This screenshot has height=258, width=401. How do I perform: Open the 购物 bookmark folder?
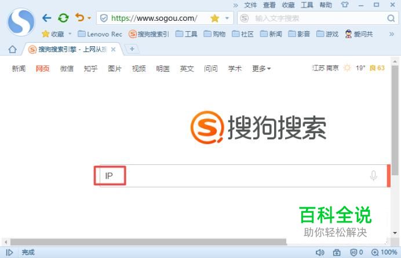coord(214,34)
